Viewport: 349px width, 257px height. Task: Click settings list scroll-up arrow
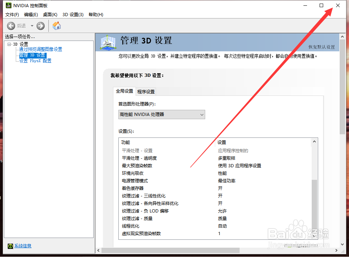tap(314, 142)
